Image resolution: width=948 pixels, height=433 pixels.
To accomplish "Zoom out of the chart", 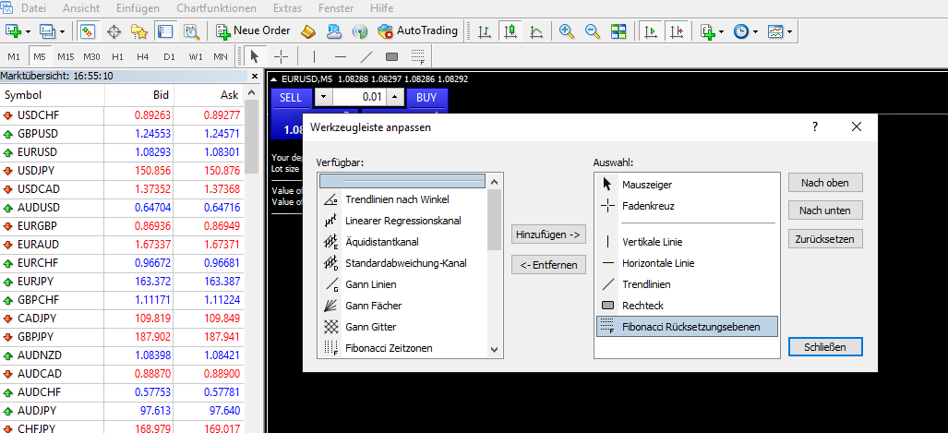I will 593,30.
